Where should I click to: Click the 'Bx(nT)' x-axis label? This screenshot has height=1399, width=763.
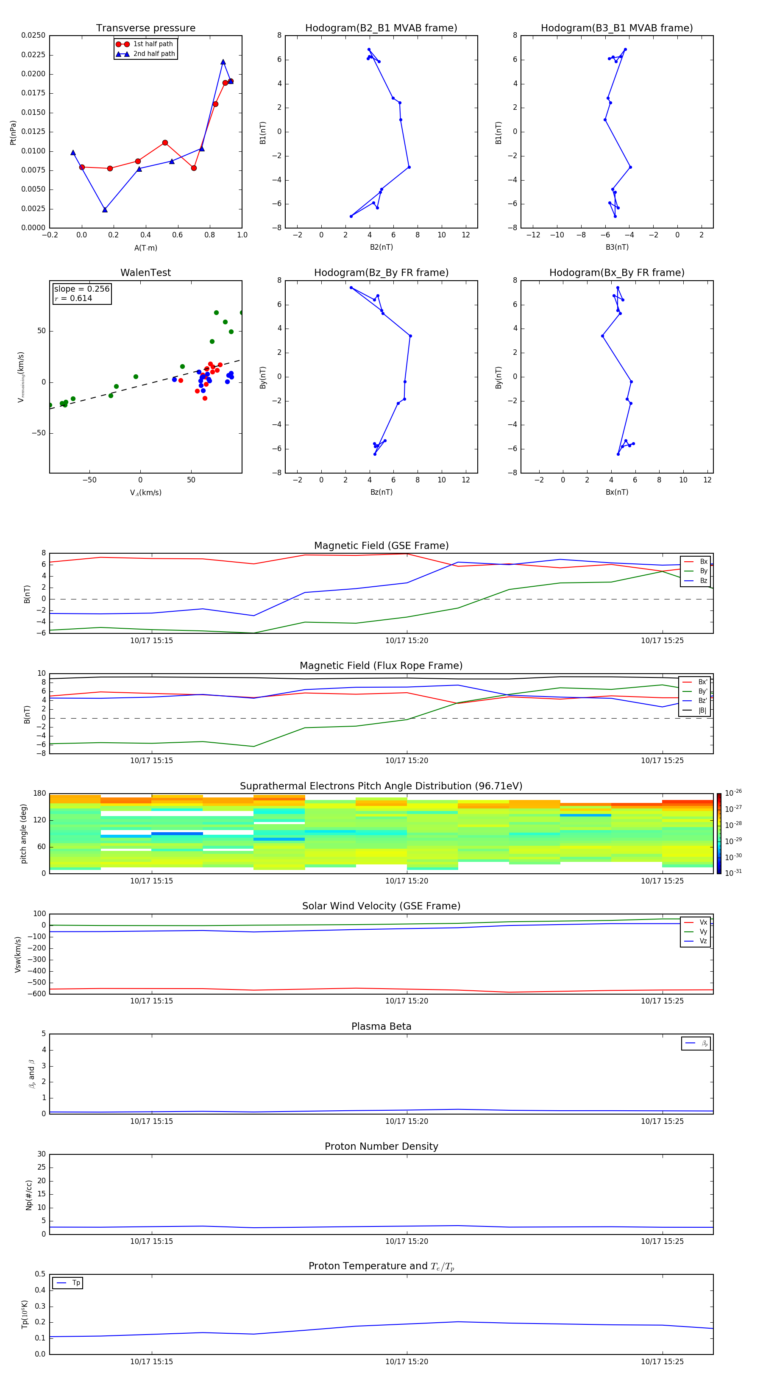(617, 492)
